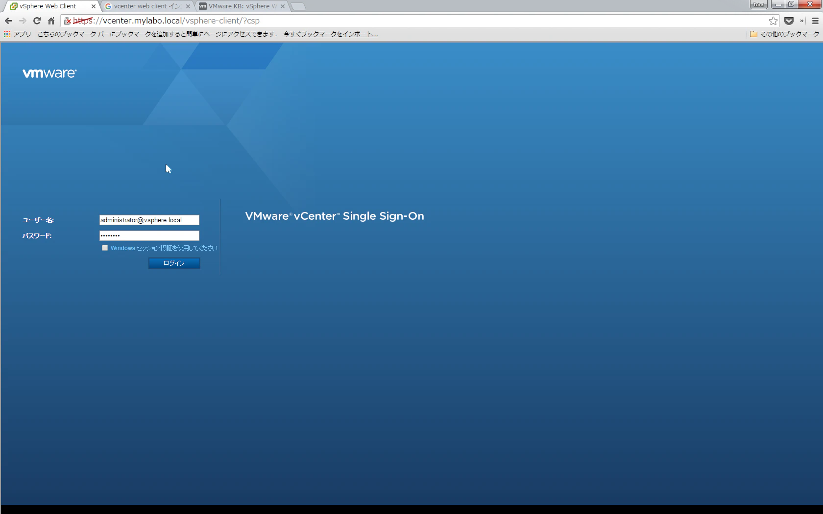The height and width of the screenshot is (514, 823).
Task: Follow the 今すぐブックマークをインポート link
Action: point(331,34)
